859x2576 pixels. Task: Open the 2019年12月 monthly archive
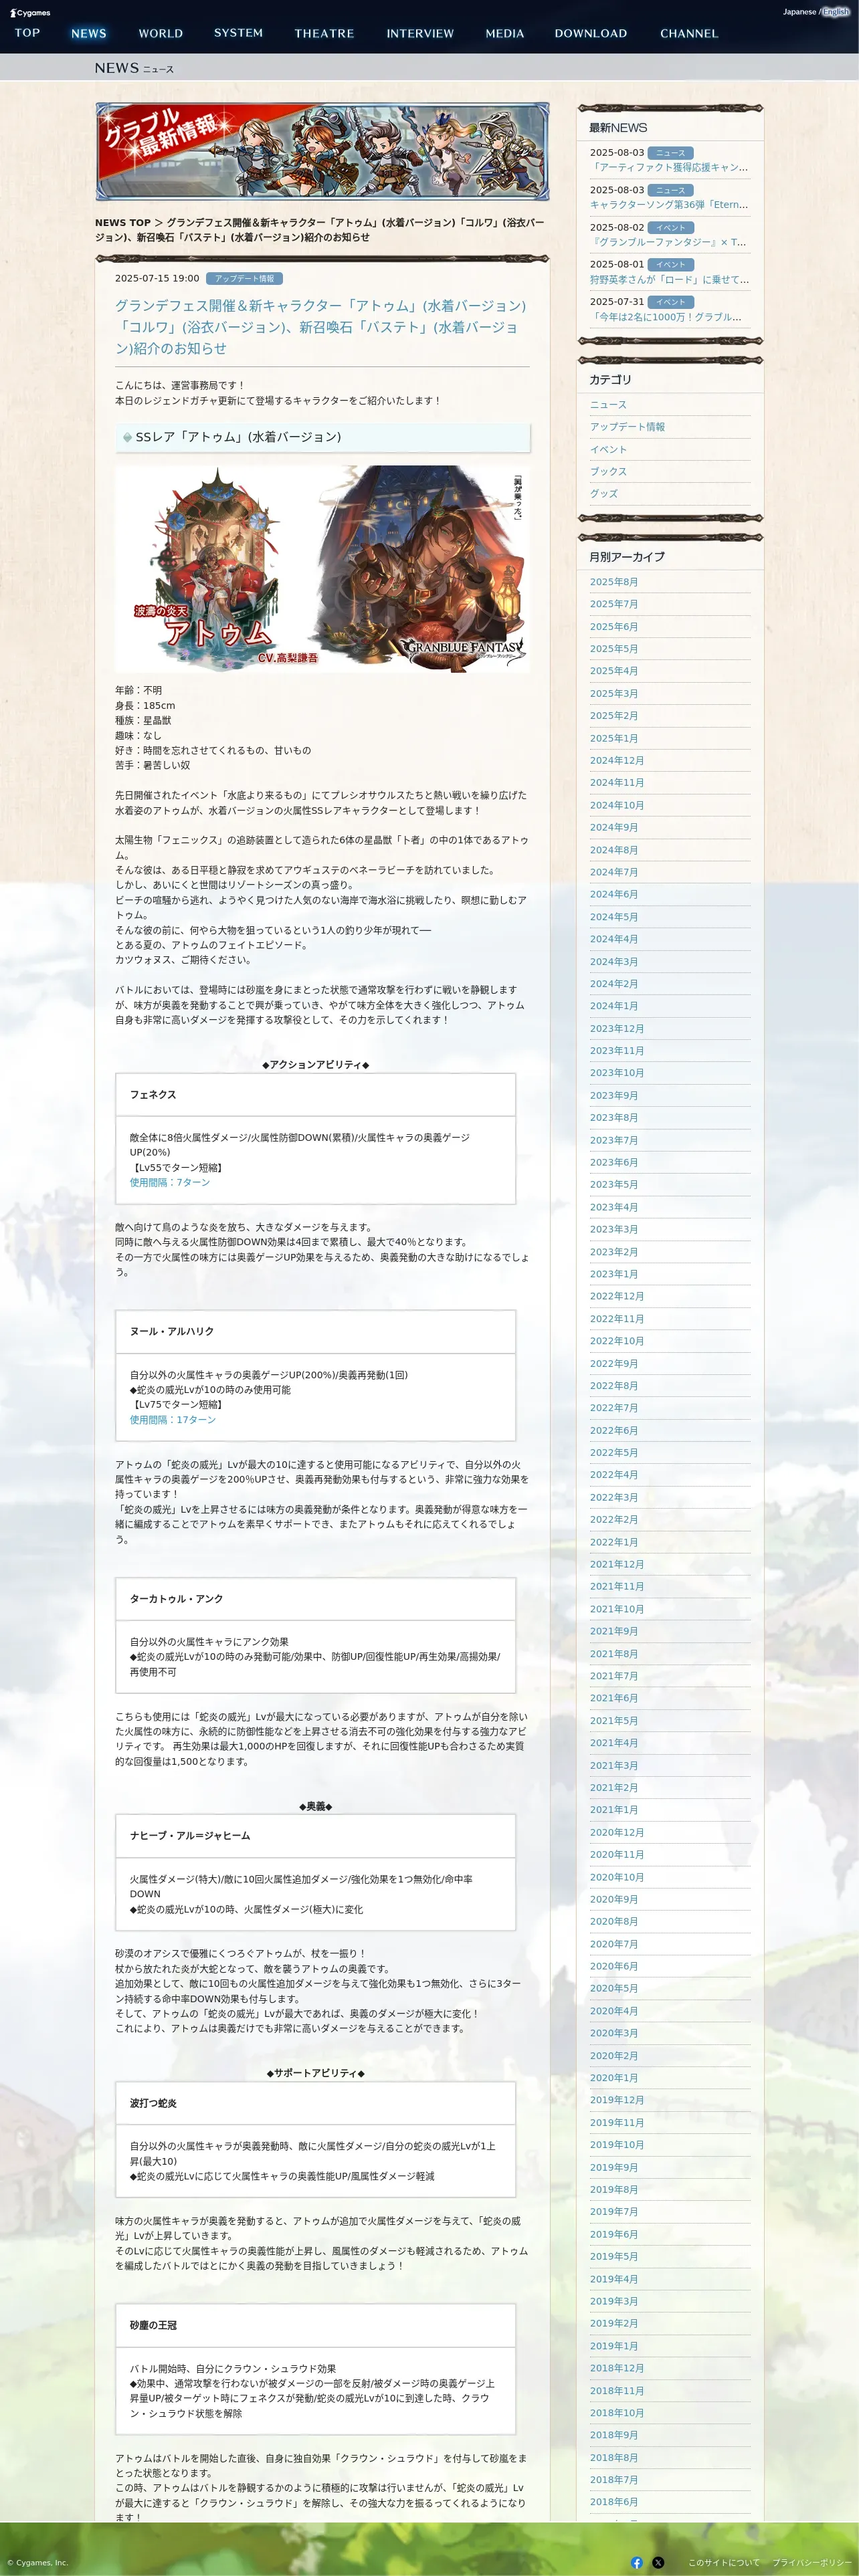click(x=616, y=2100)
